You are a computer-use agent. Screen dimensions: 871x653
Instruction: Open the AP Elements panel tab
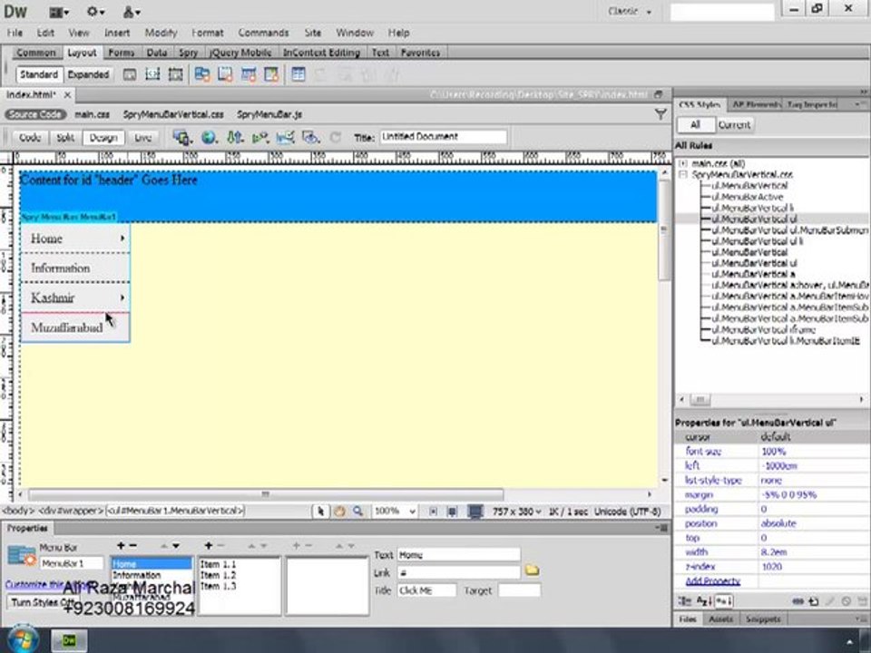tap(756, 104)
